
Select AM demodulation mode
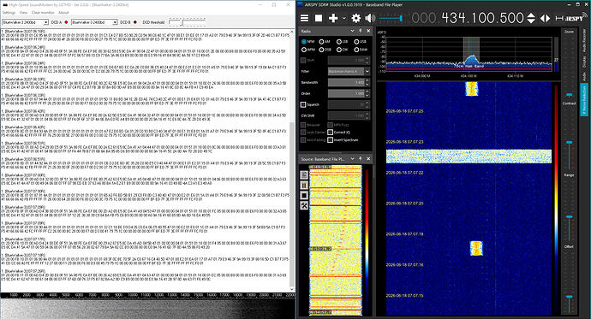pyautogui.click(x=324, y=42)
